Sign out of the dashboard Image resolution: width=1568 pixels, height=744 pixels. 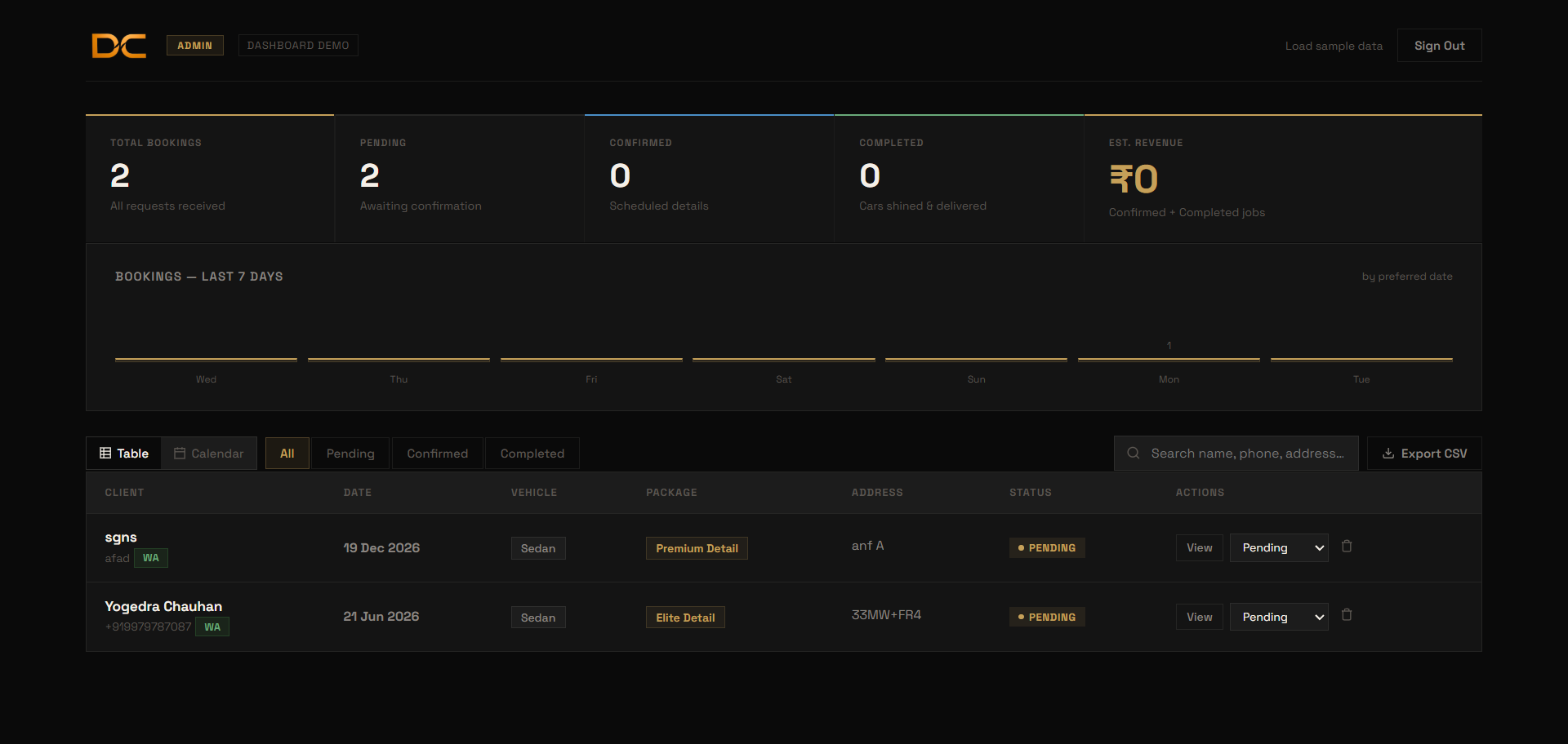tap(1439, 46)
